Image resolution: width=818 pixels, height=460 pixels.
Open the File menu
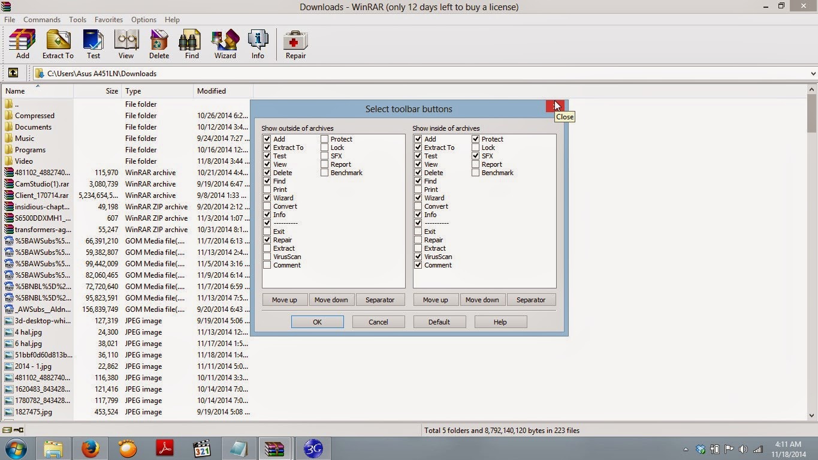pyautogui.click(x=10, y=20)
